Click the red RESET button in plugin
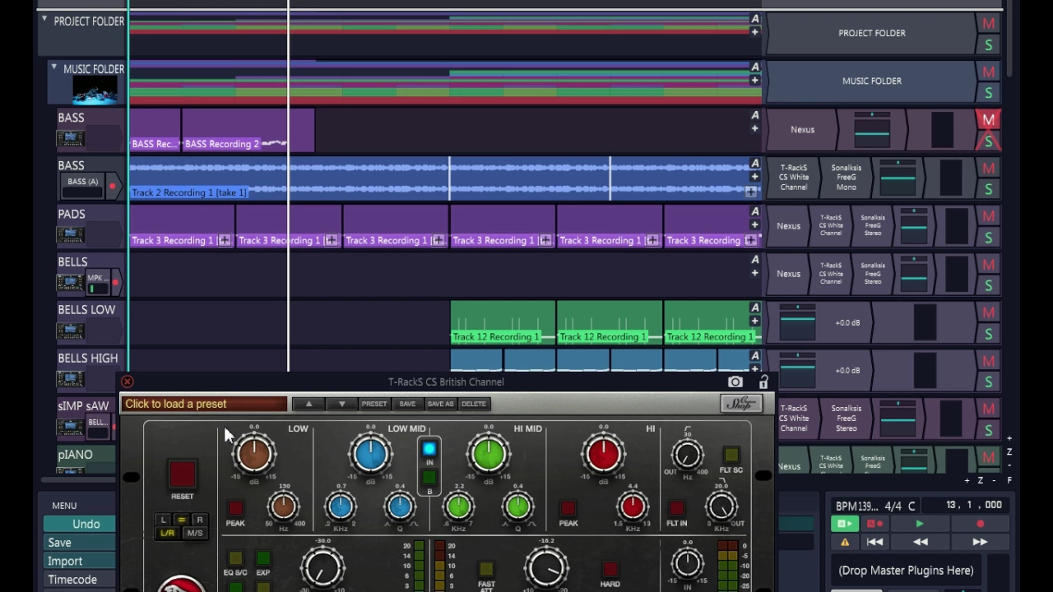This screenshot has width=1053, height=592. pos(182,474)
